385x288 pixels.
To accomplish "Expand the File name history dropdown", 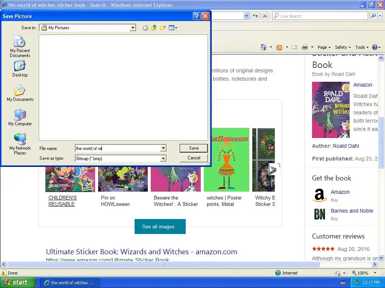I will pos(163,148).
